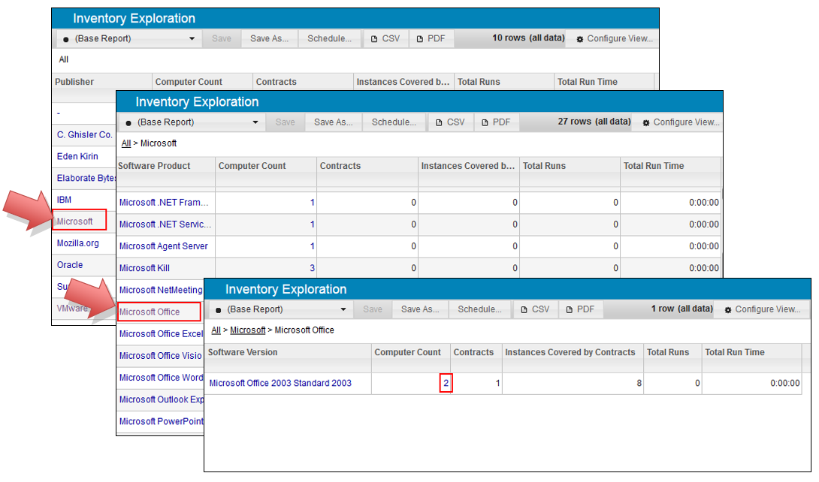Image resolution: width=819 pixels, height=482 pixels.
Task: Open Microsoft Agent Server product link
Action: [x=164, y=246]
